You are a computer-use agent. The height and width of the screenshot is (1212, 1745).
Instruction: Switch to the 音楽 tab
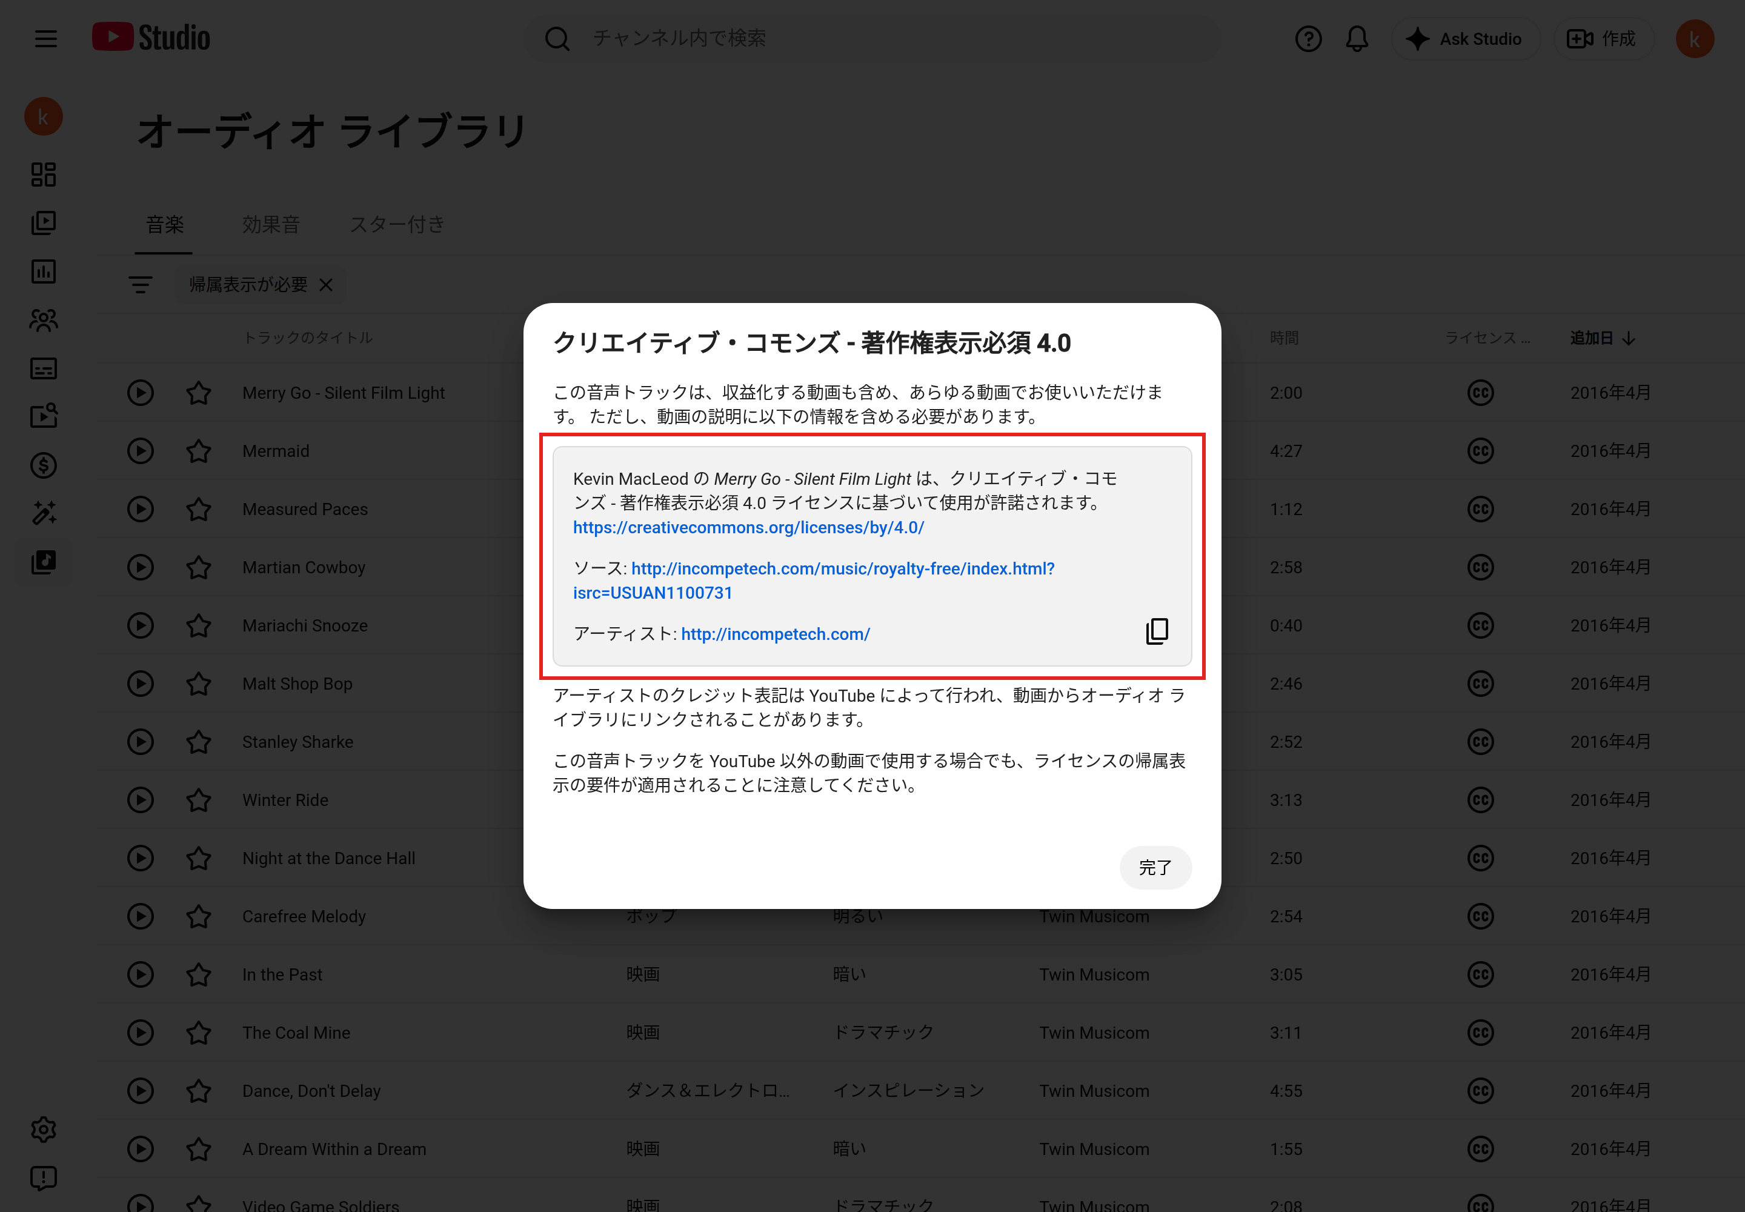pos(164,225)
